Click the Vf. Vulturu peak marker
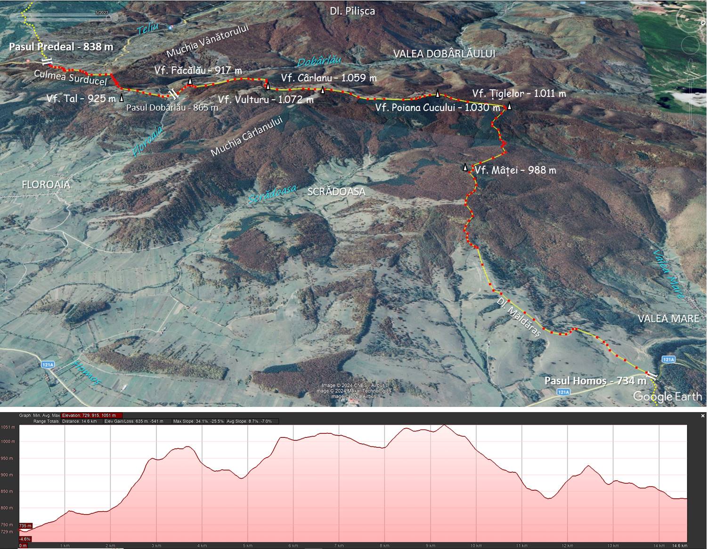The height and width of the screenshot is (549, 708). [268, 86]
